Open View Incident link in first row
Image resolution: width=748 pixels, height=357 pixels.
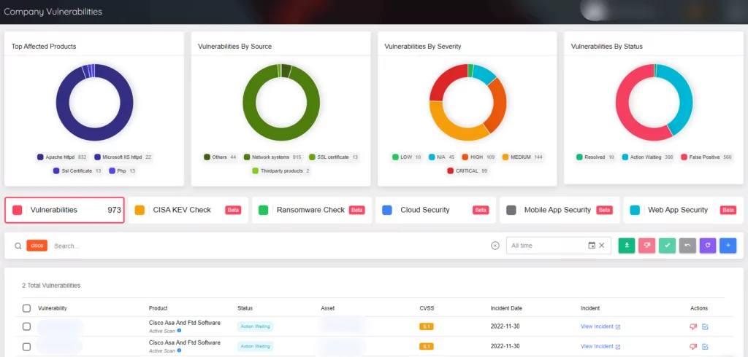click(x=600, y=326)
